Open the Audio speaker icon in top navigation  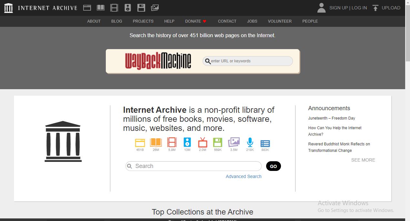tap(128, 8)
